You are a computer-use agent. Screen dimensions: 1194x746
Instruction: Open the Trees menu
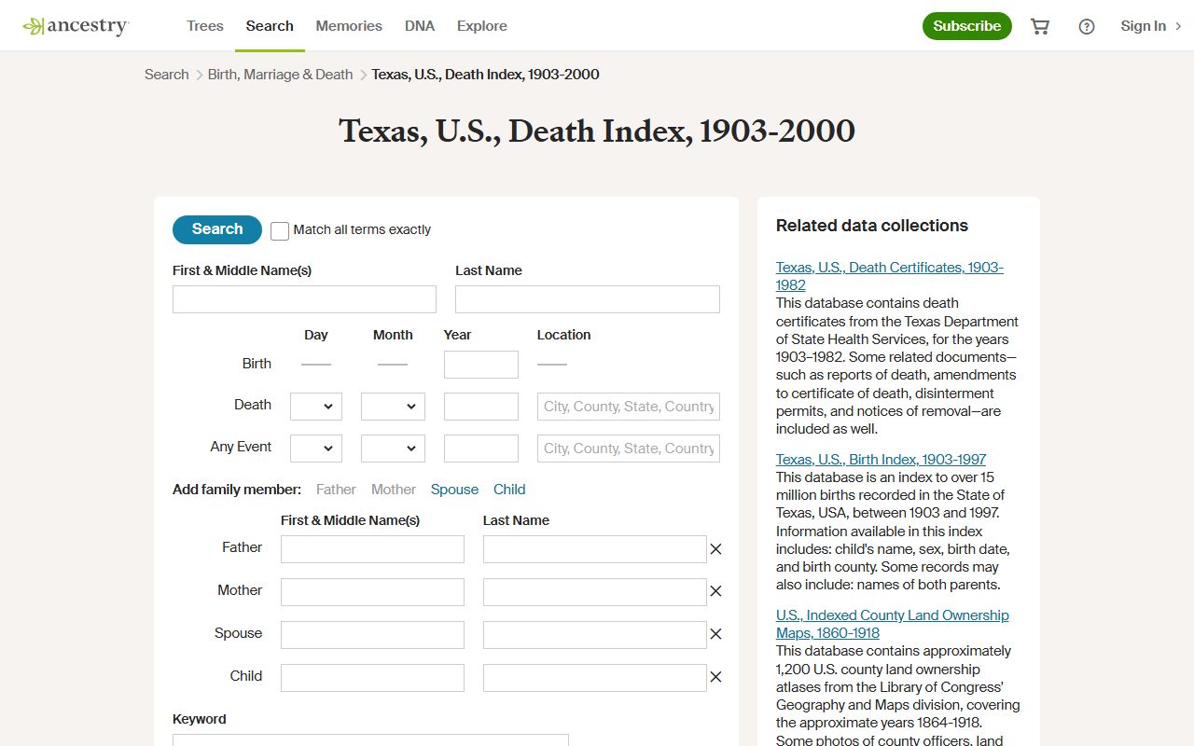205,26
